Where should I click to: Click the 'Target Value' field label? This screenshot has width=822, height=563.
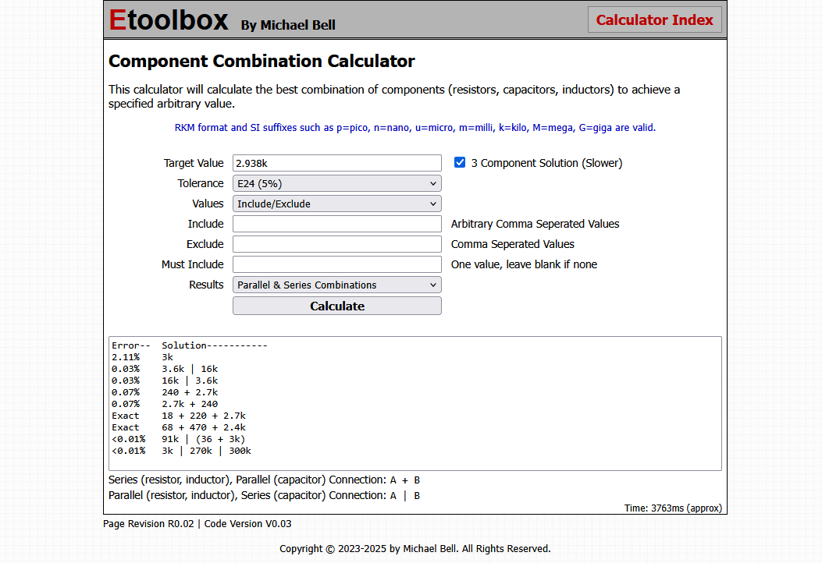194,163
